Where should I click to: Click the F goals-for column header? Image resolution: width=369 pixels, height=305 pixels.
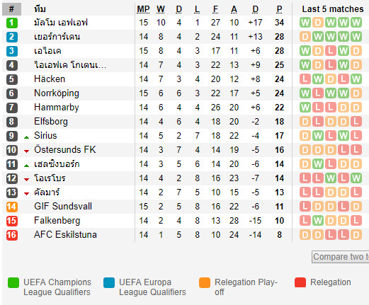tap(215, 9)
